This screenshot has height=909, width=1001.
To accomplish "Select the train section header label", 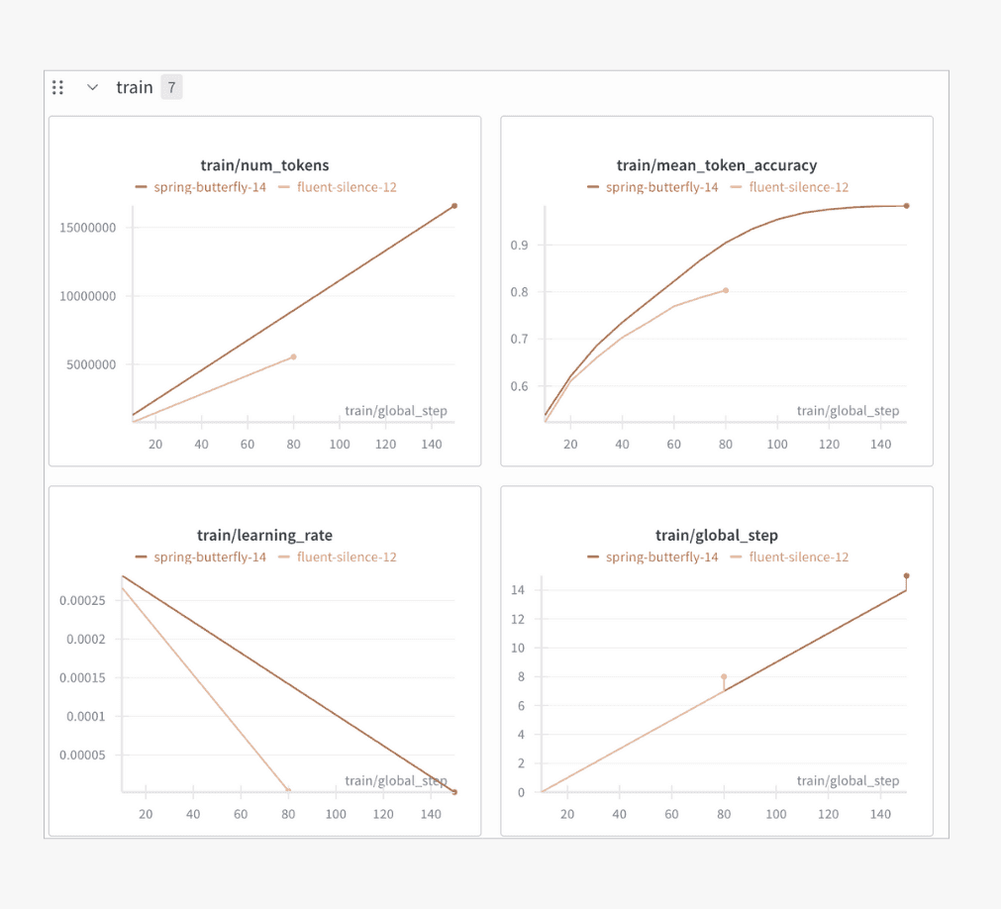I will pos(134,87).
